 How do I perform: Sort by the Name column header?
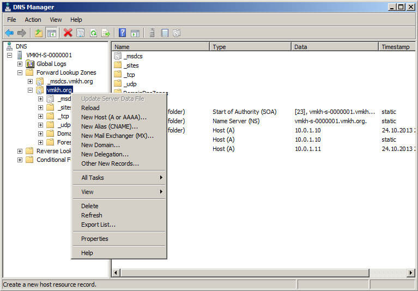click(161, 47)
